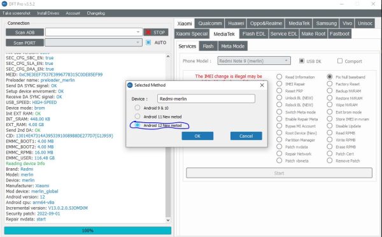
Task: Select Erase RPMB option
Action: tap(330, 147)
